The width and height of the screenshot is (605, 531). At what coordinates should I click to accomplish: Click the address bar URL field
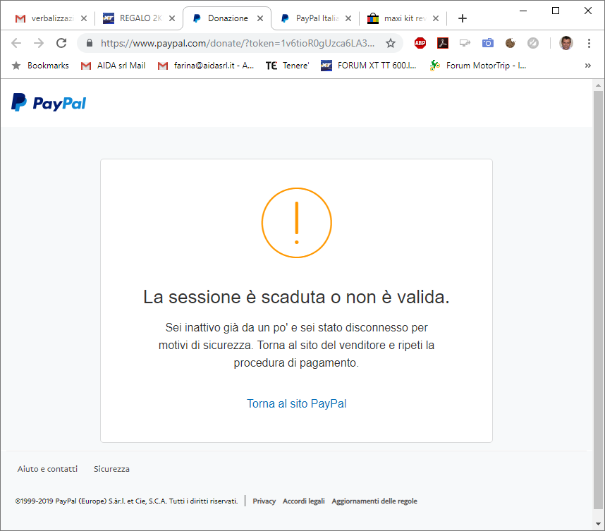(x=237, y=43)
